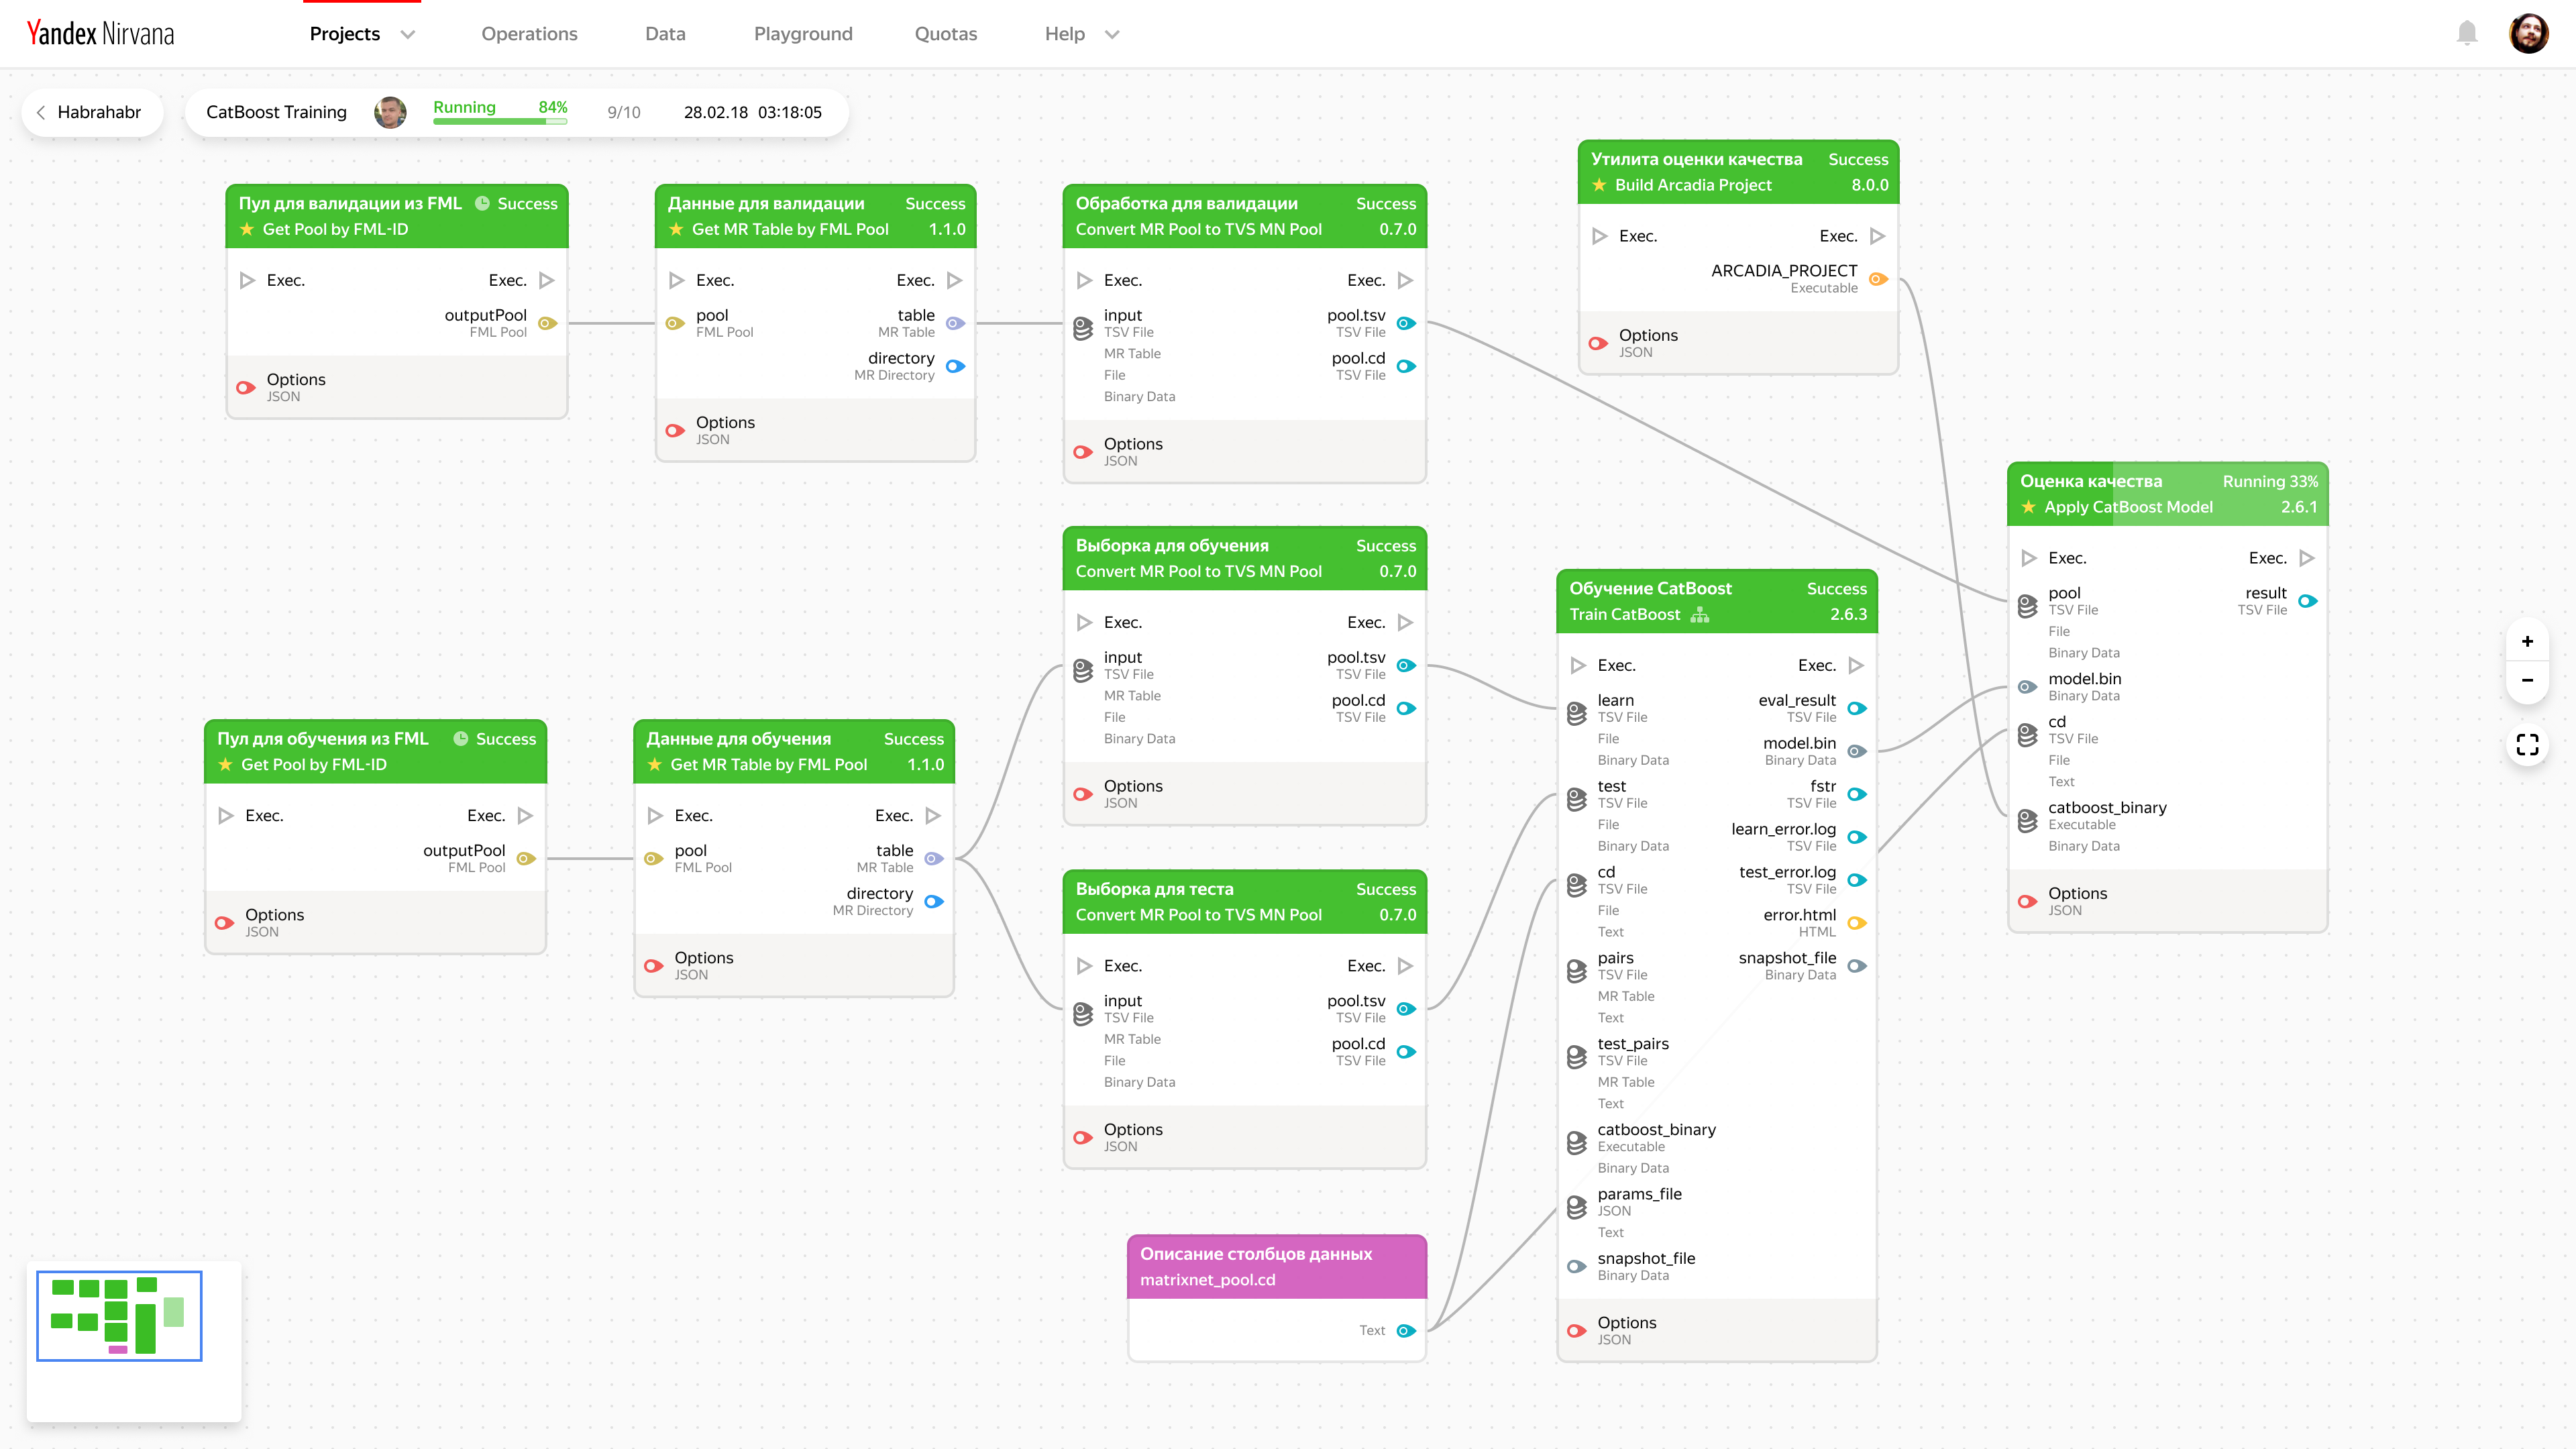The height and width of the screenshot is (1449, 2576).
Task: Zoom out with the minus button
Action: tap(2527, 680)
